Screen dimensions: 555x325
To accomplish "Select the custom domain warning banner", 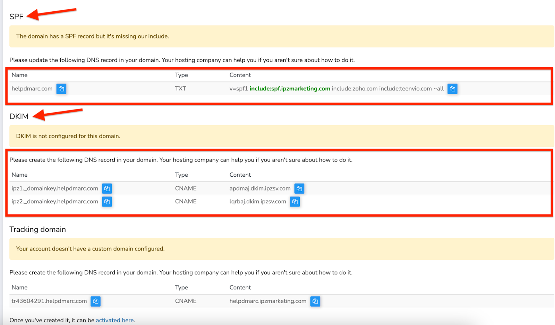I will point(90,248).
